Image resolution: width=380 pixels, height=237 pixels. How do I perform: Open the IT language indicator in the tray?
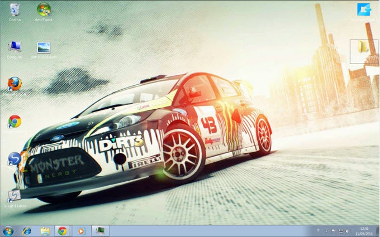point(318,231)
